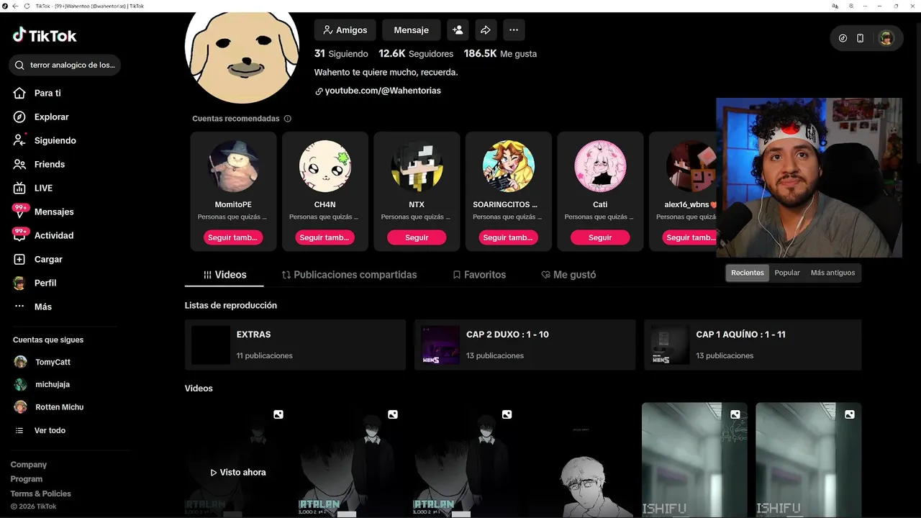Image resolution: width=921 pixels, height=518 pixels.
Task: Click the phone icon in the top-right pill
Action: (860, 38)
